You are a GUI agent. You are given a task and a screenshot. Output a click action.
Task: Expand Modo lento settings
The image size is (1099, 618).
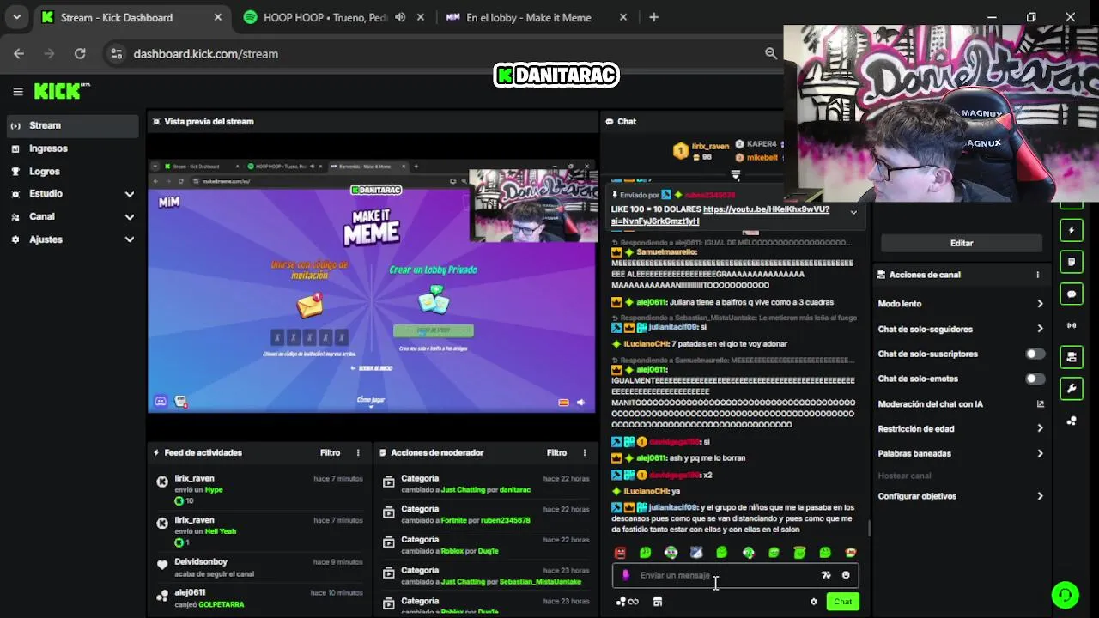pyautogui.click(x=961, y=304)
